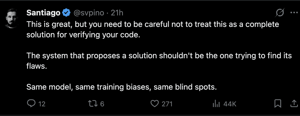Click the "This is great" opening paragraph
Viewport: 300px width, 116px height.
(x=153, y=30)
